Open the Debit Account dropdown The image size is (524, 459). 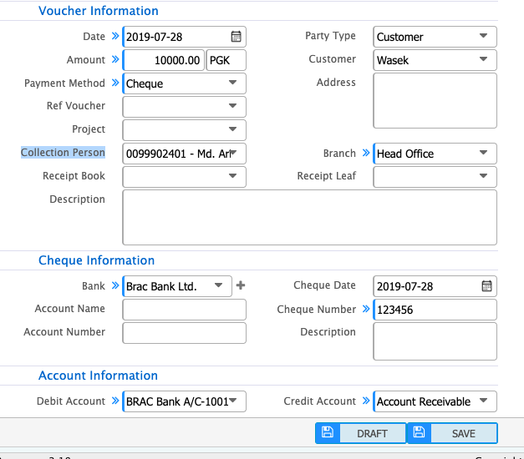pyautogui.click(x=184, y=401)
